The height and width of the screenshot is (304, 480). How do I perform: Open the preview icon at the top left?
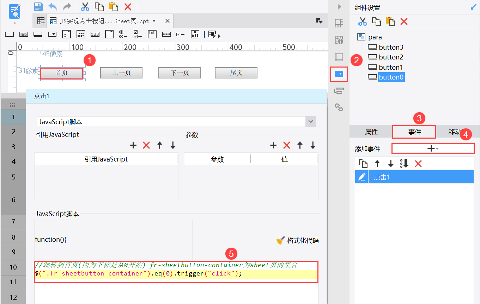14,12
